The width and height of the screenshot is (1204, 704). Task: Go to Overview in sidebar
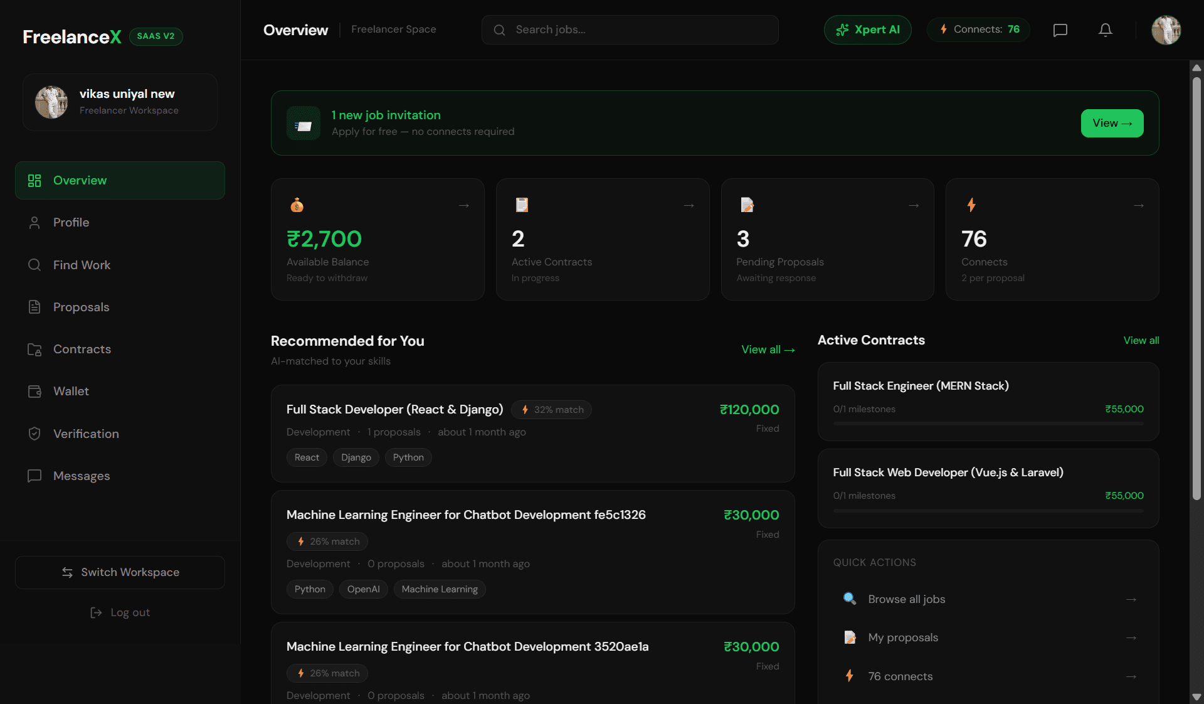120,181
